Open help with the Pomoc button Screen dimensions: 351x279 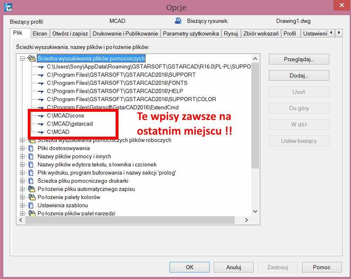coord(322,267)
